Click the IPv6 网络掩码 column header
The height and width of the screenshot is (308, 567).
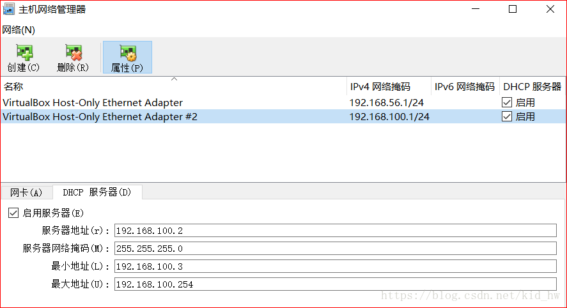(465, 86)
